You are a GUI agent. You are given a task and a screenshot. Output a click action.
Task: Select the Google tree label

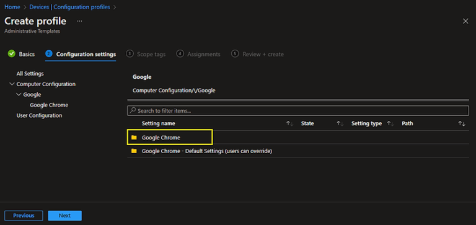click(32, 94)
